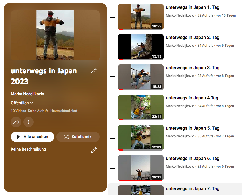Click channel name under Japan 5. Tag
242x195 pixels.
[180, 136]
